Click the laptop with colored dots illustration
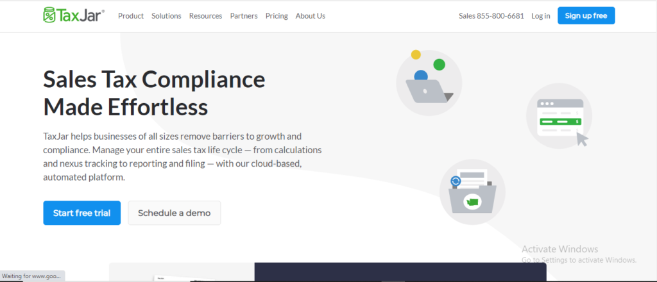The width and height of the screenshot is (657, 282). click(429, 83)
